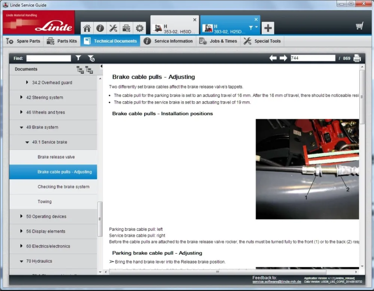Click the clear filter icon beside Find

(x=91, y=58)
